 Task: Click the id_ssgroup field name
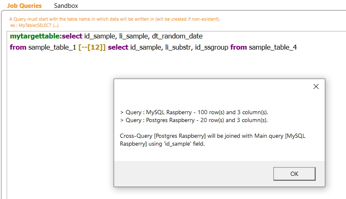(x=212, y=47)
